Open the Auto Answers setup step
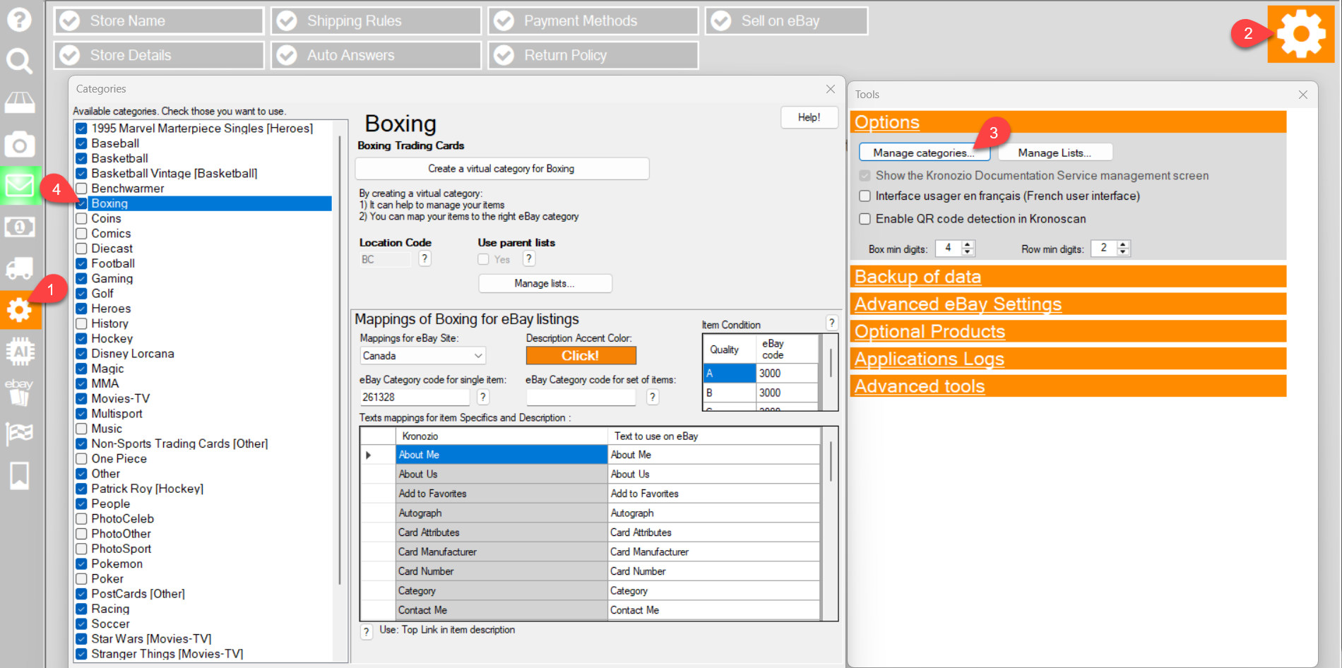 [x=376, y=55]
